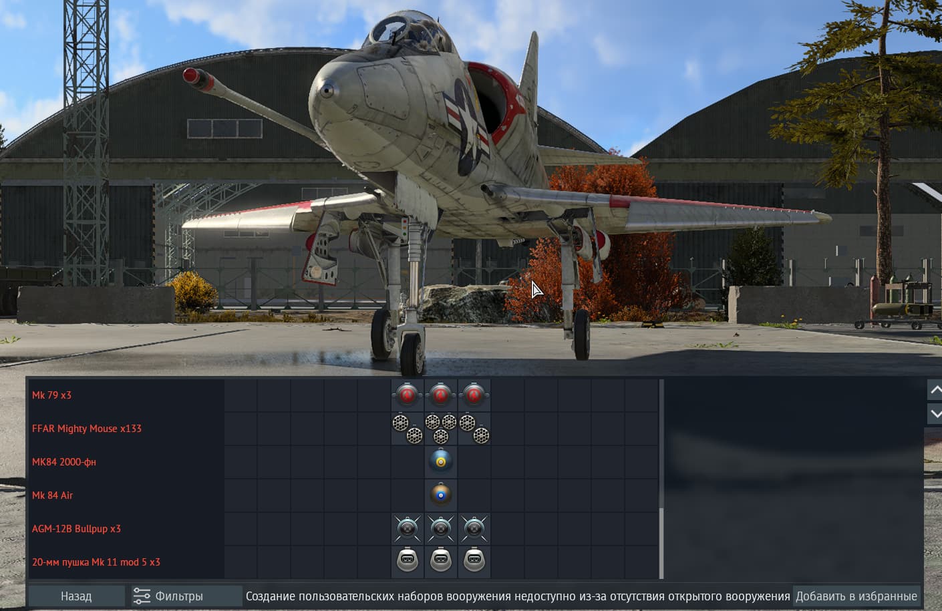Choose the Mk 84 Air bomb icon
942x611 pixels.
coord(441,495)
